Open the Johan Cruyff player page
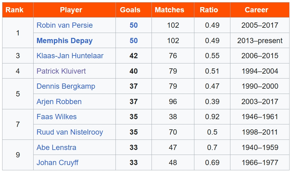Image resolution: width=292 pixels, height=174 pixels. [57, 163]
